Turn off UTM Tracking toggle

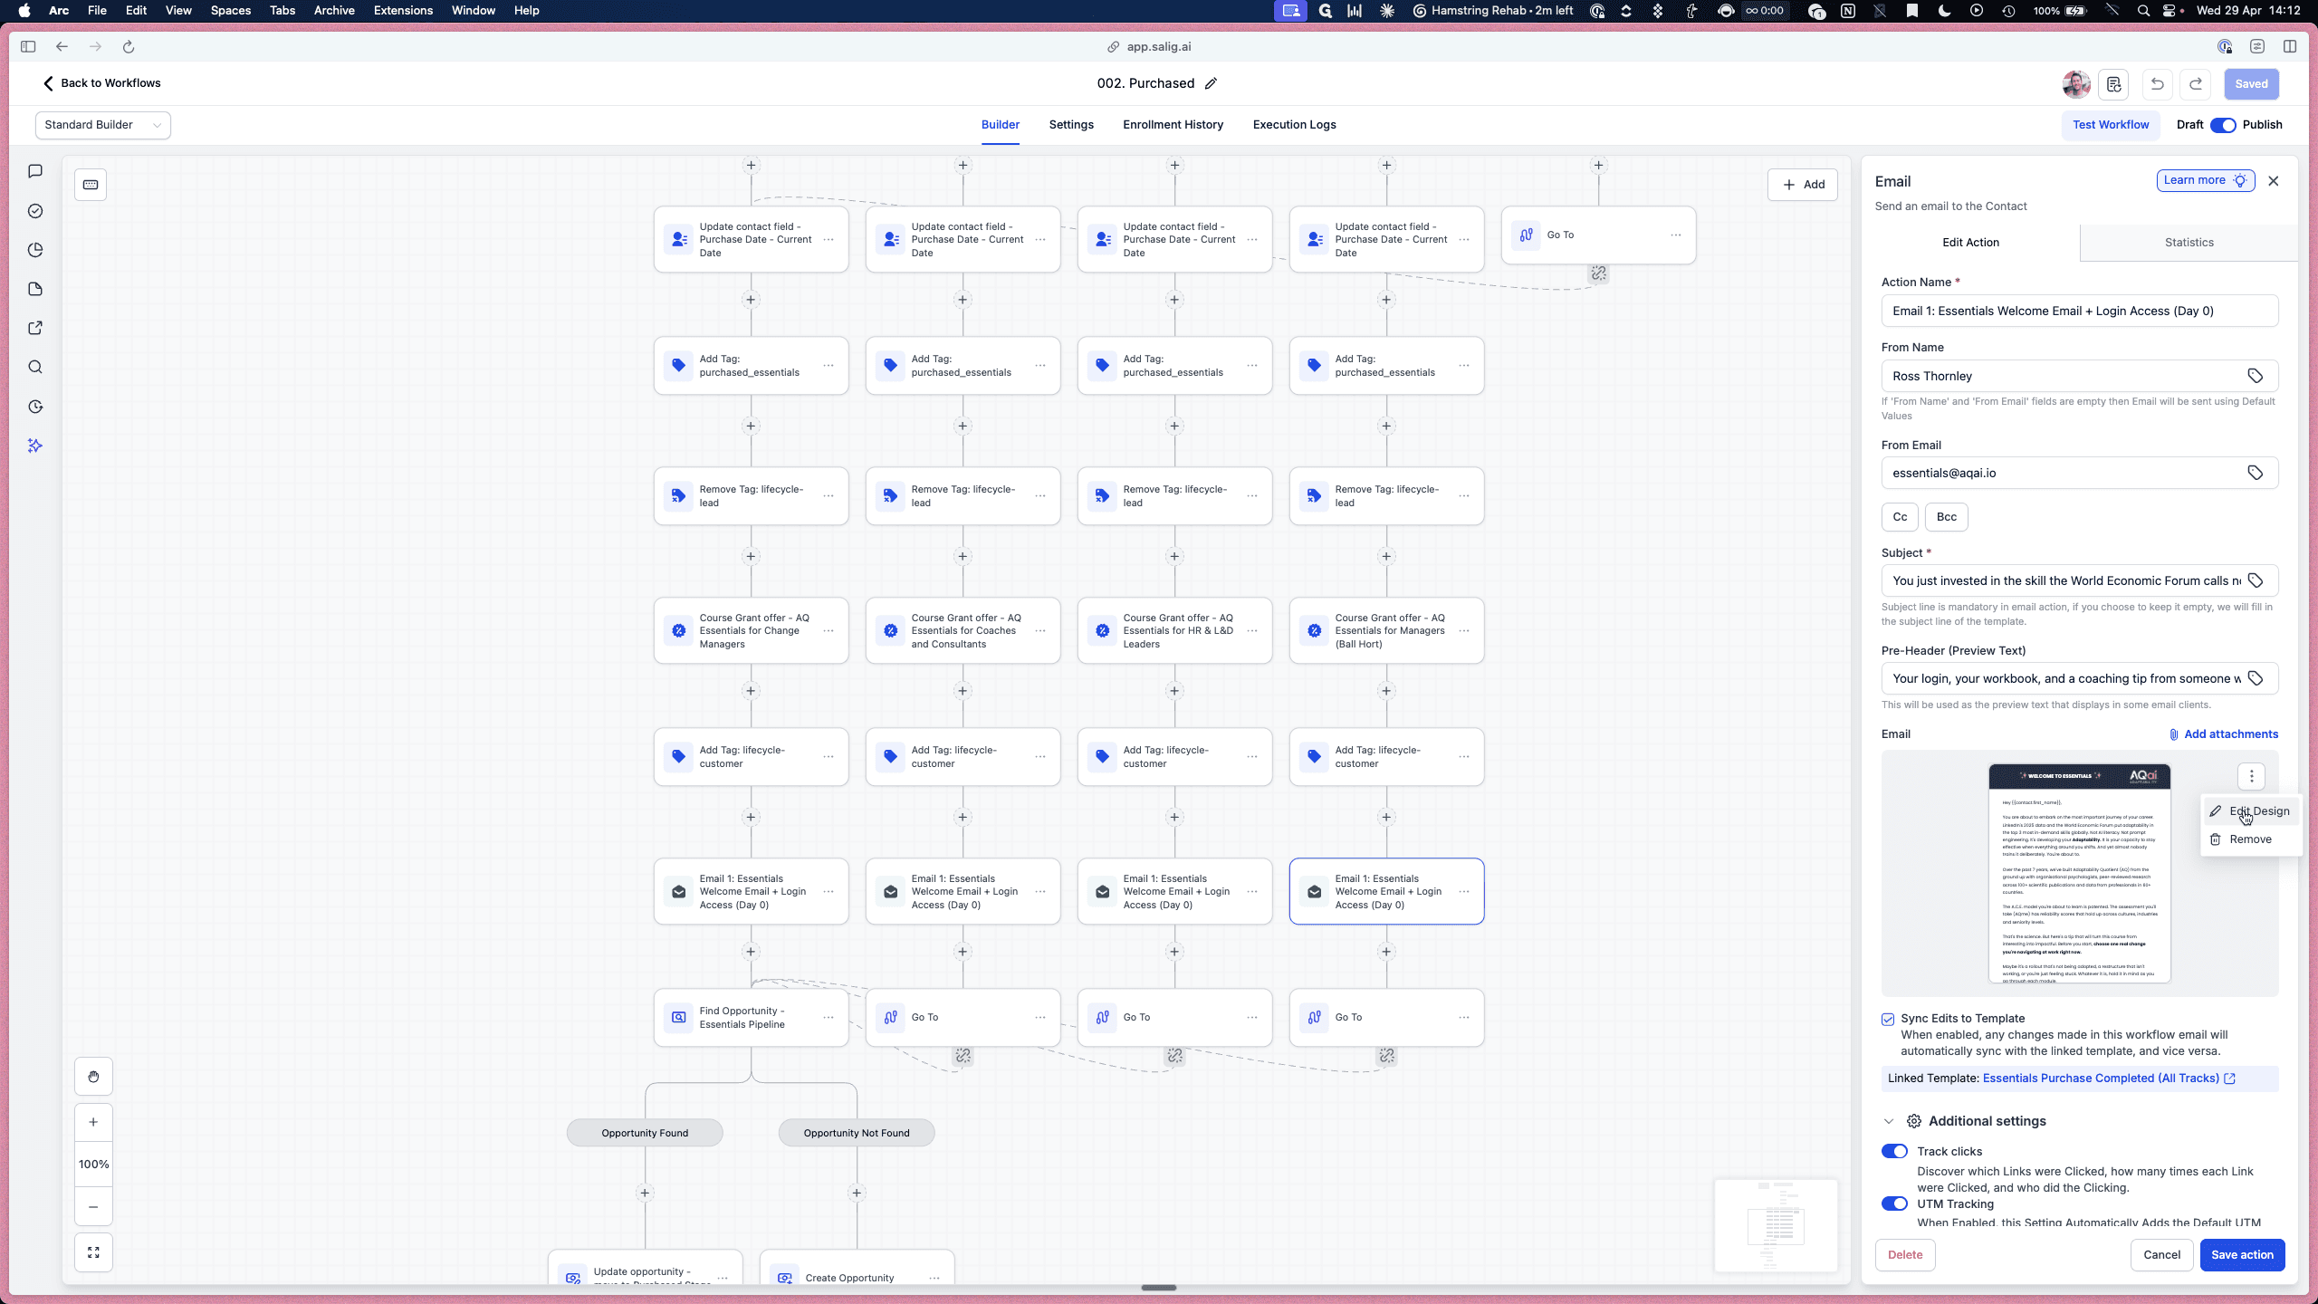pyautogui.click(x=1894, y=1204)
